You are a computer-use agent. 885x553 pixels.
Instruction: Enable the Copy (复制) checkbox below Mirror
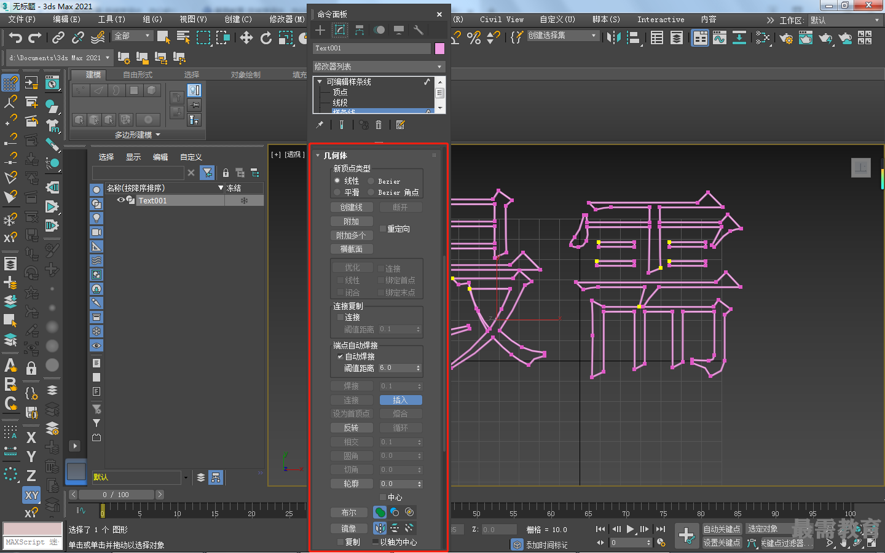click(x=340, y=542)
